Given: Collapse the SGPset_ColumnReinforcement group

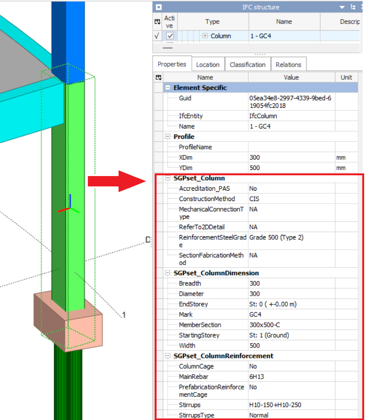Looking at the screenshot, I should 168,356.
